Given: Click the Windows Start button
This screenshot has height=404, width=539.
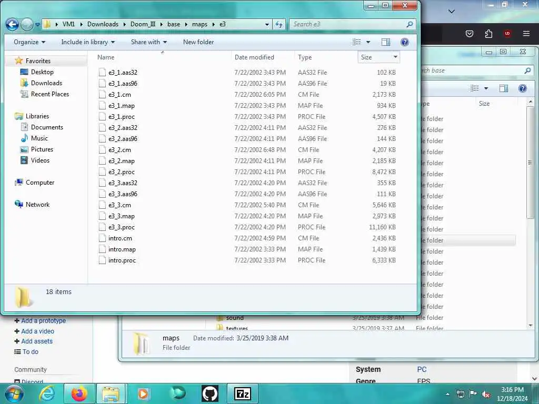Looking at the screenshot, I should click(x=14, y=393).
